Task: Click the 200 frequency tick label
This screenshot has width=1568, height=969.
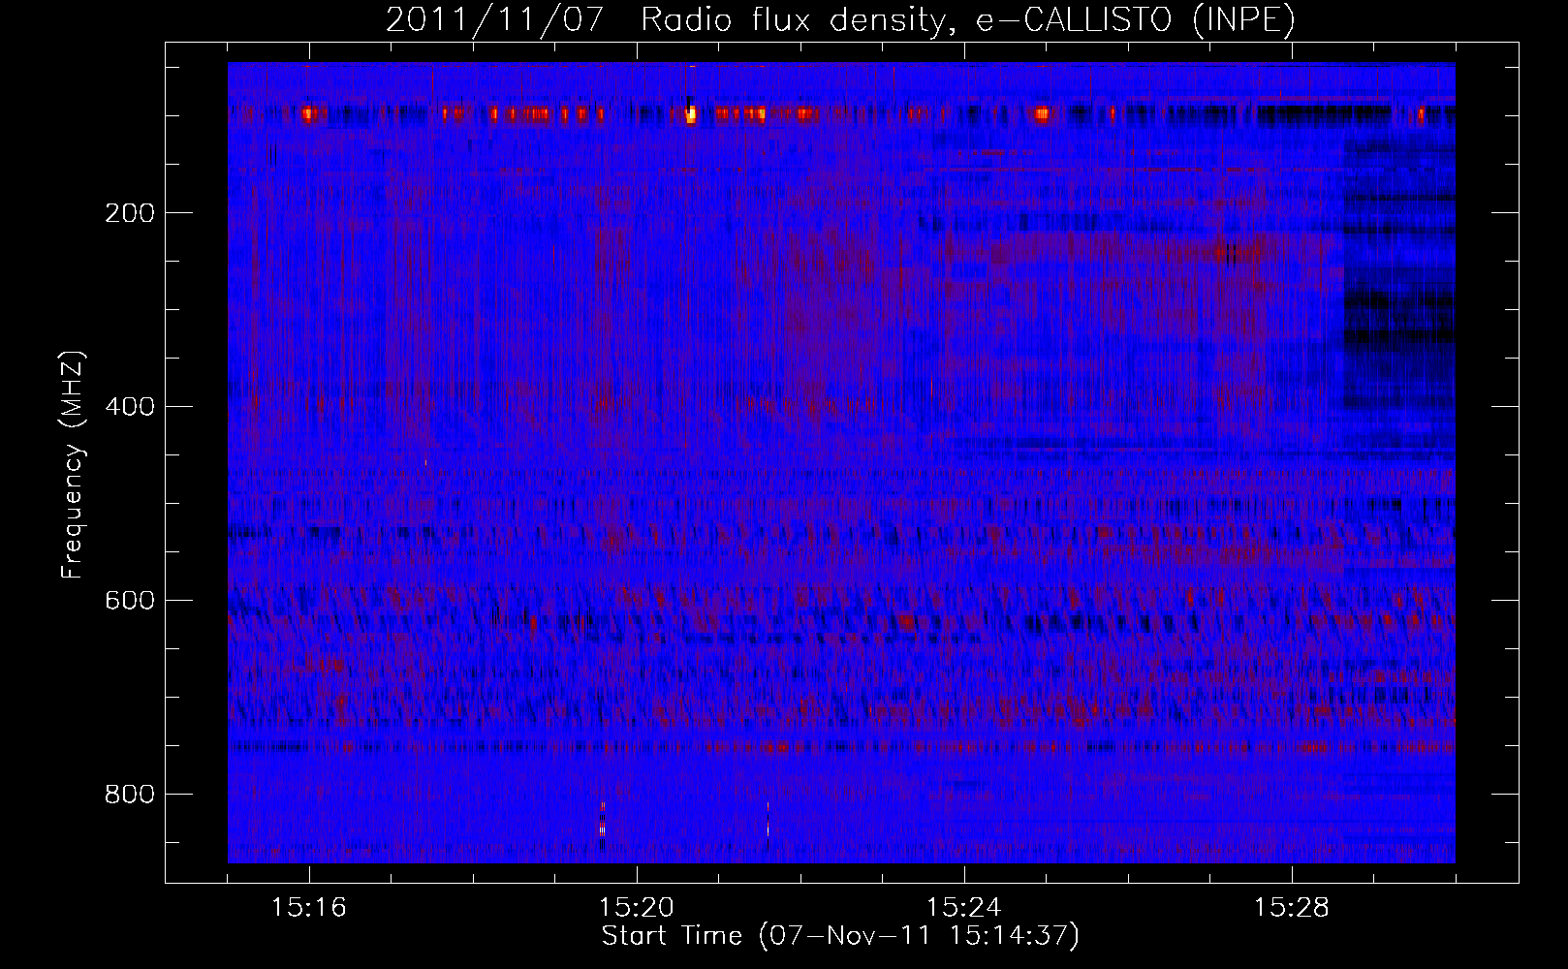Action: pos(130,213)
